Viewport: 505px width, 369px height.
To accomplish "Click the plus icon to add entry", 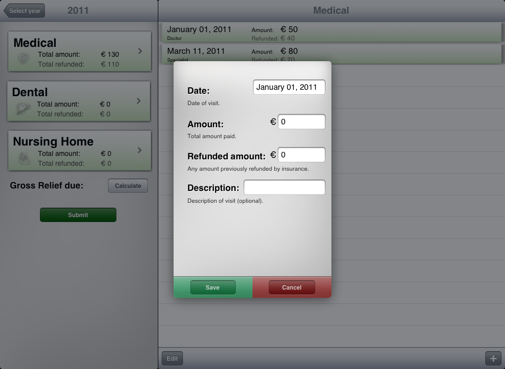I will [493, 359].
